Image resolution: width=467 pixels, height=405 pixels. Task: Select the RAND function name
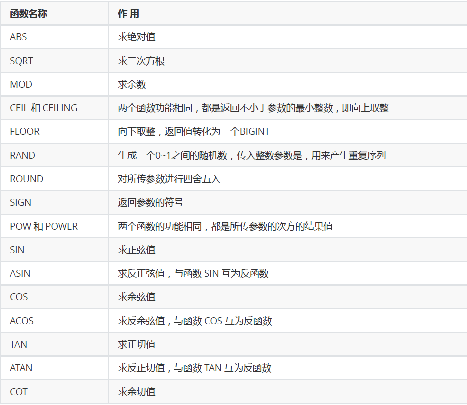[x=23, y=155]
